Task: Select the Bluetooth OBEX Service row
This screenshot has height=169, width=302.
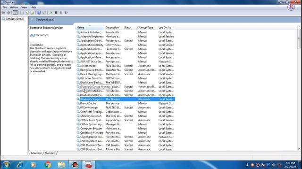Action: tap(126, 95)
